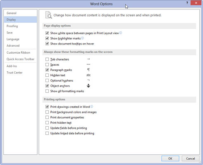
Task: Enable Update fields before printing
Action: pyautogui.click(x=47, y=128)
